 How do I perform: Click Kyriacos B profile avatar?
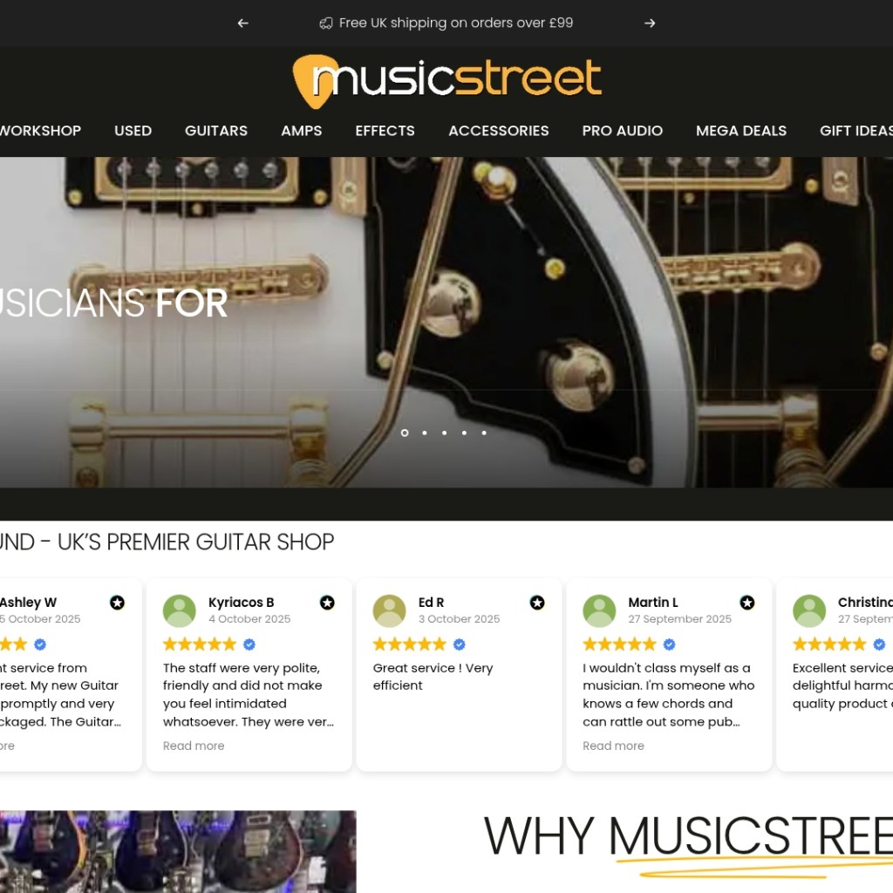pyautogui.click(x=180, y=611)
